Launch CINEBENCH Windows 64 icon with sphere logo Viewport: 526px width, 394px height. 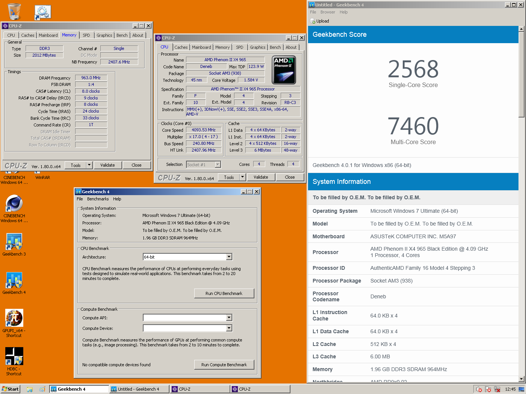tap(14, 204)
